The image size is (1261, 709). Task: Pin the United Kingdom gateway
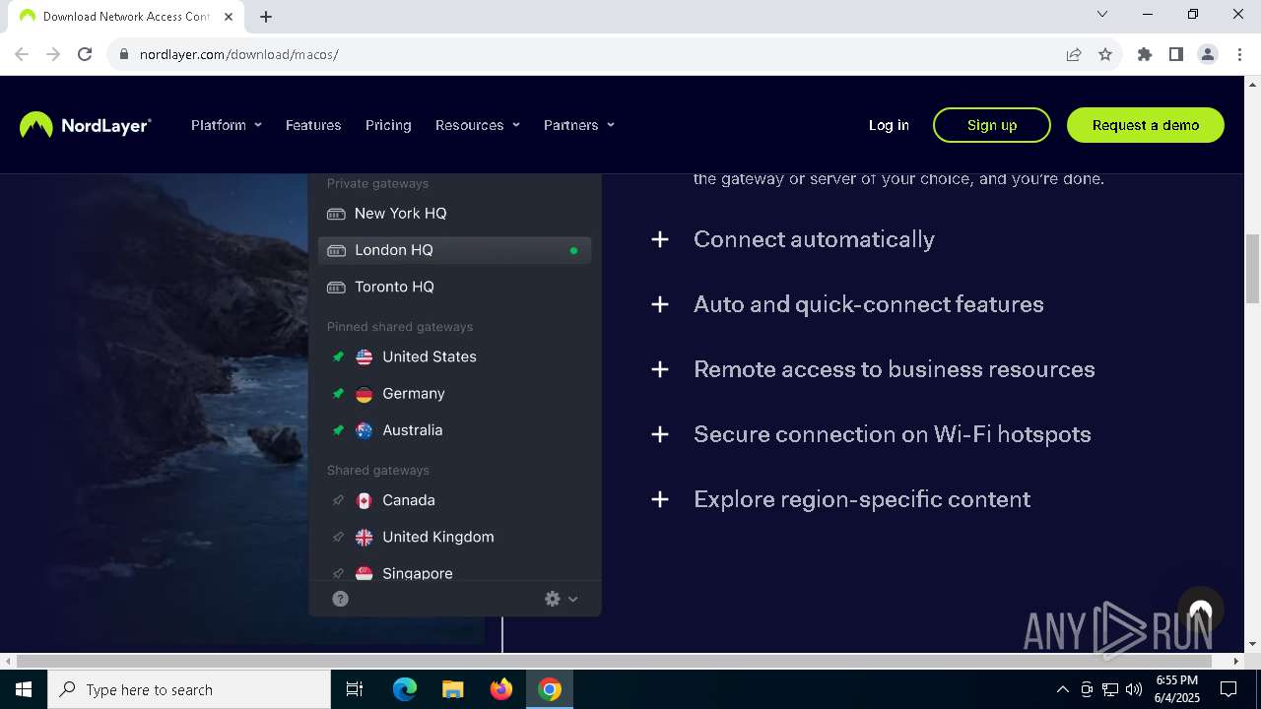[338, 537]
